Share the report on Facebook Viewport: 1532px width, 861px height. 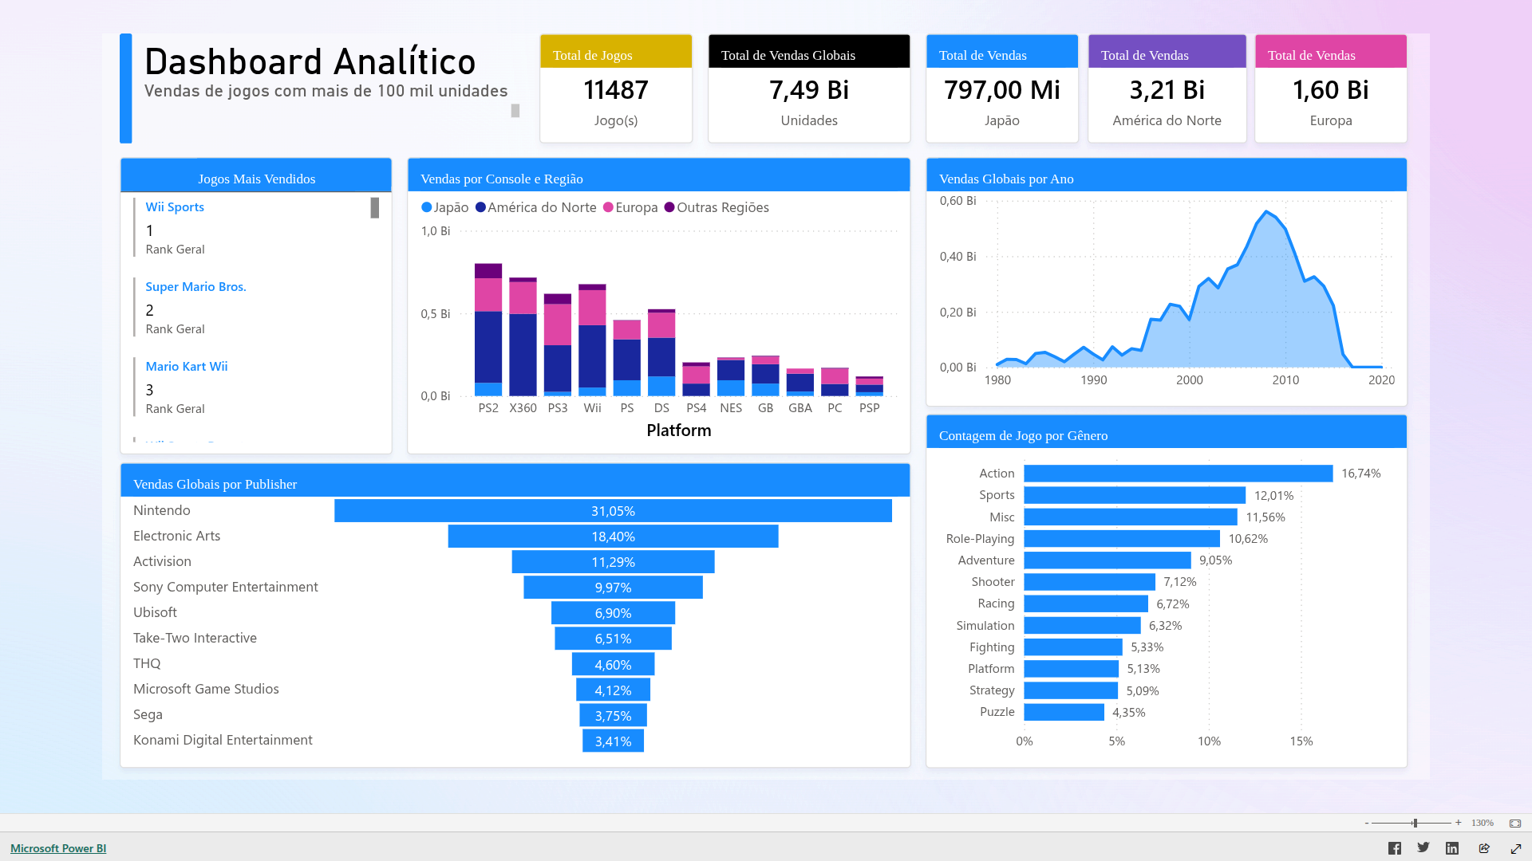tap(1394, 848)
